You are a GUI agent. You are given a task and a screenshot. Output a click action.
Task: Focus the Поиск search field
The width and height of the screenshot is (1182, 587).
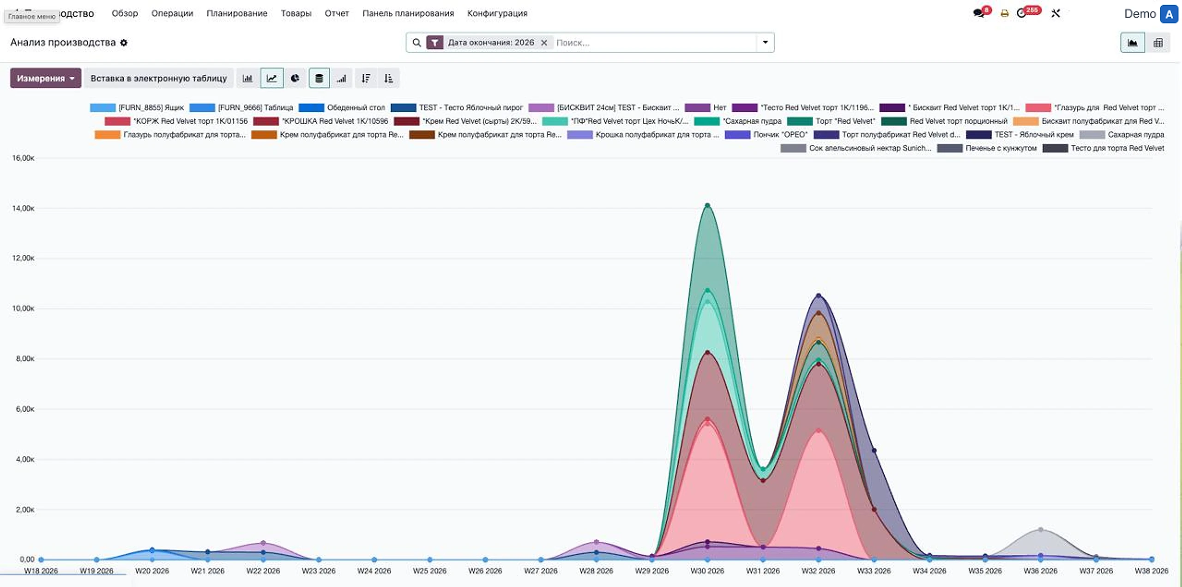[655, 42]
